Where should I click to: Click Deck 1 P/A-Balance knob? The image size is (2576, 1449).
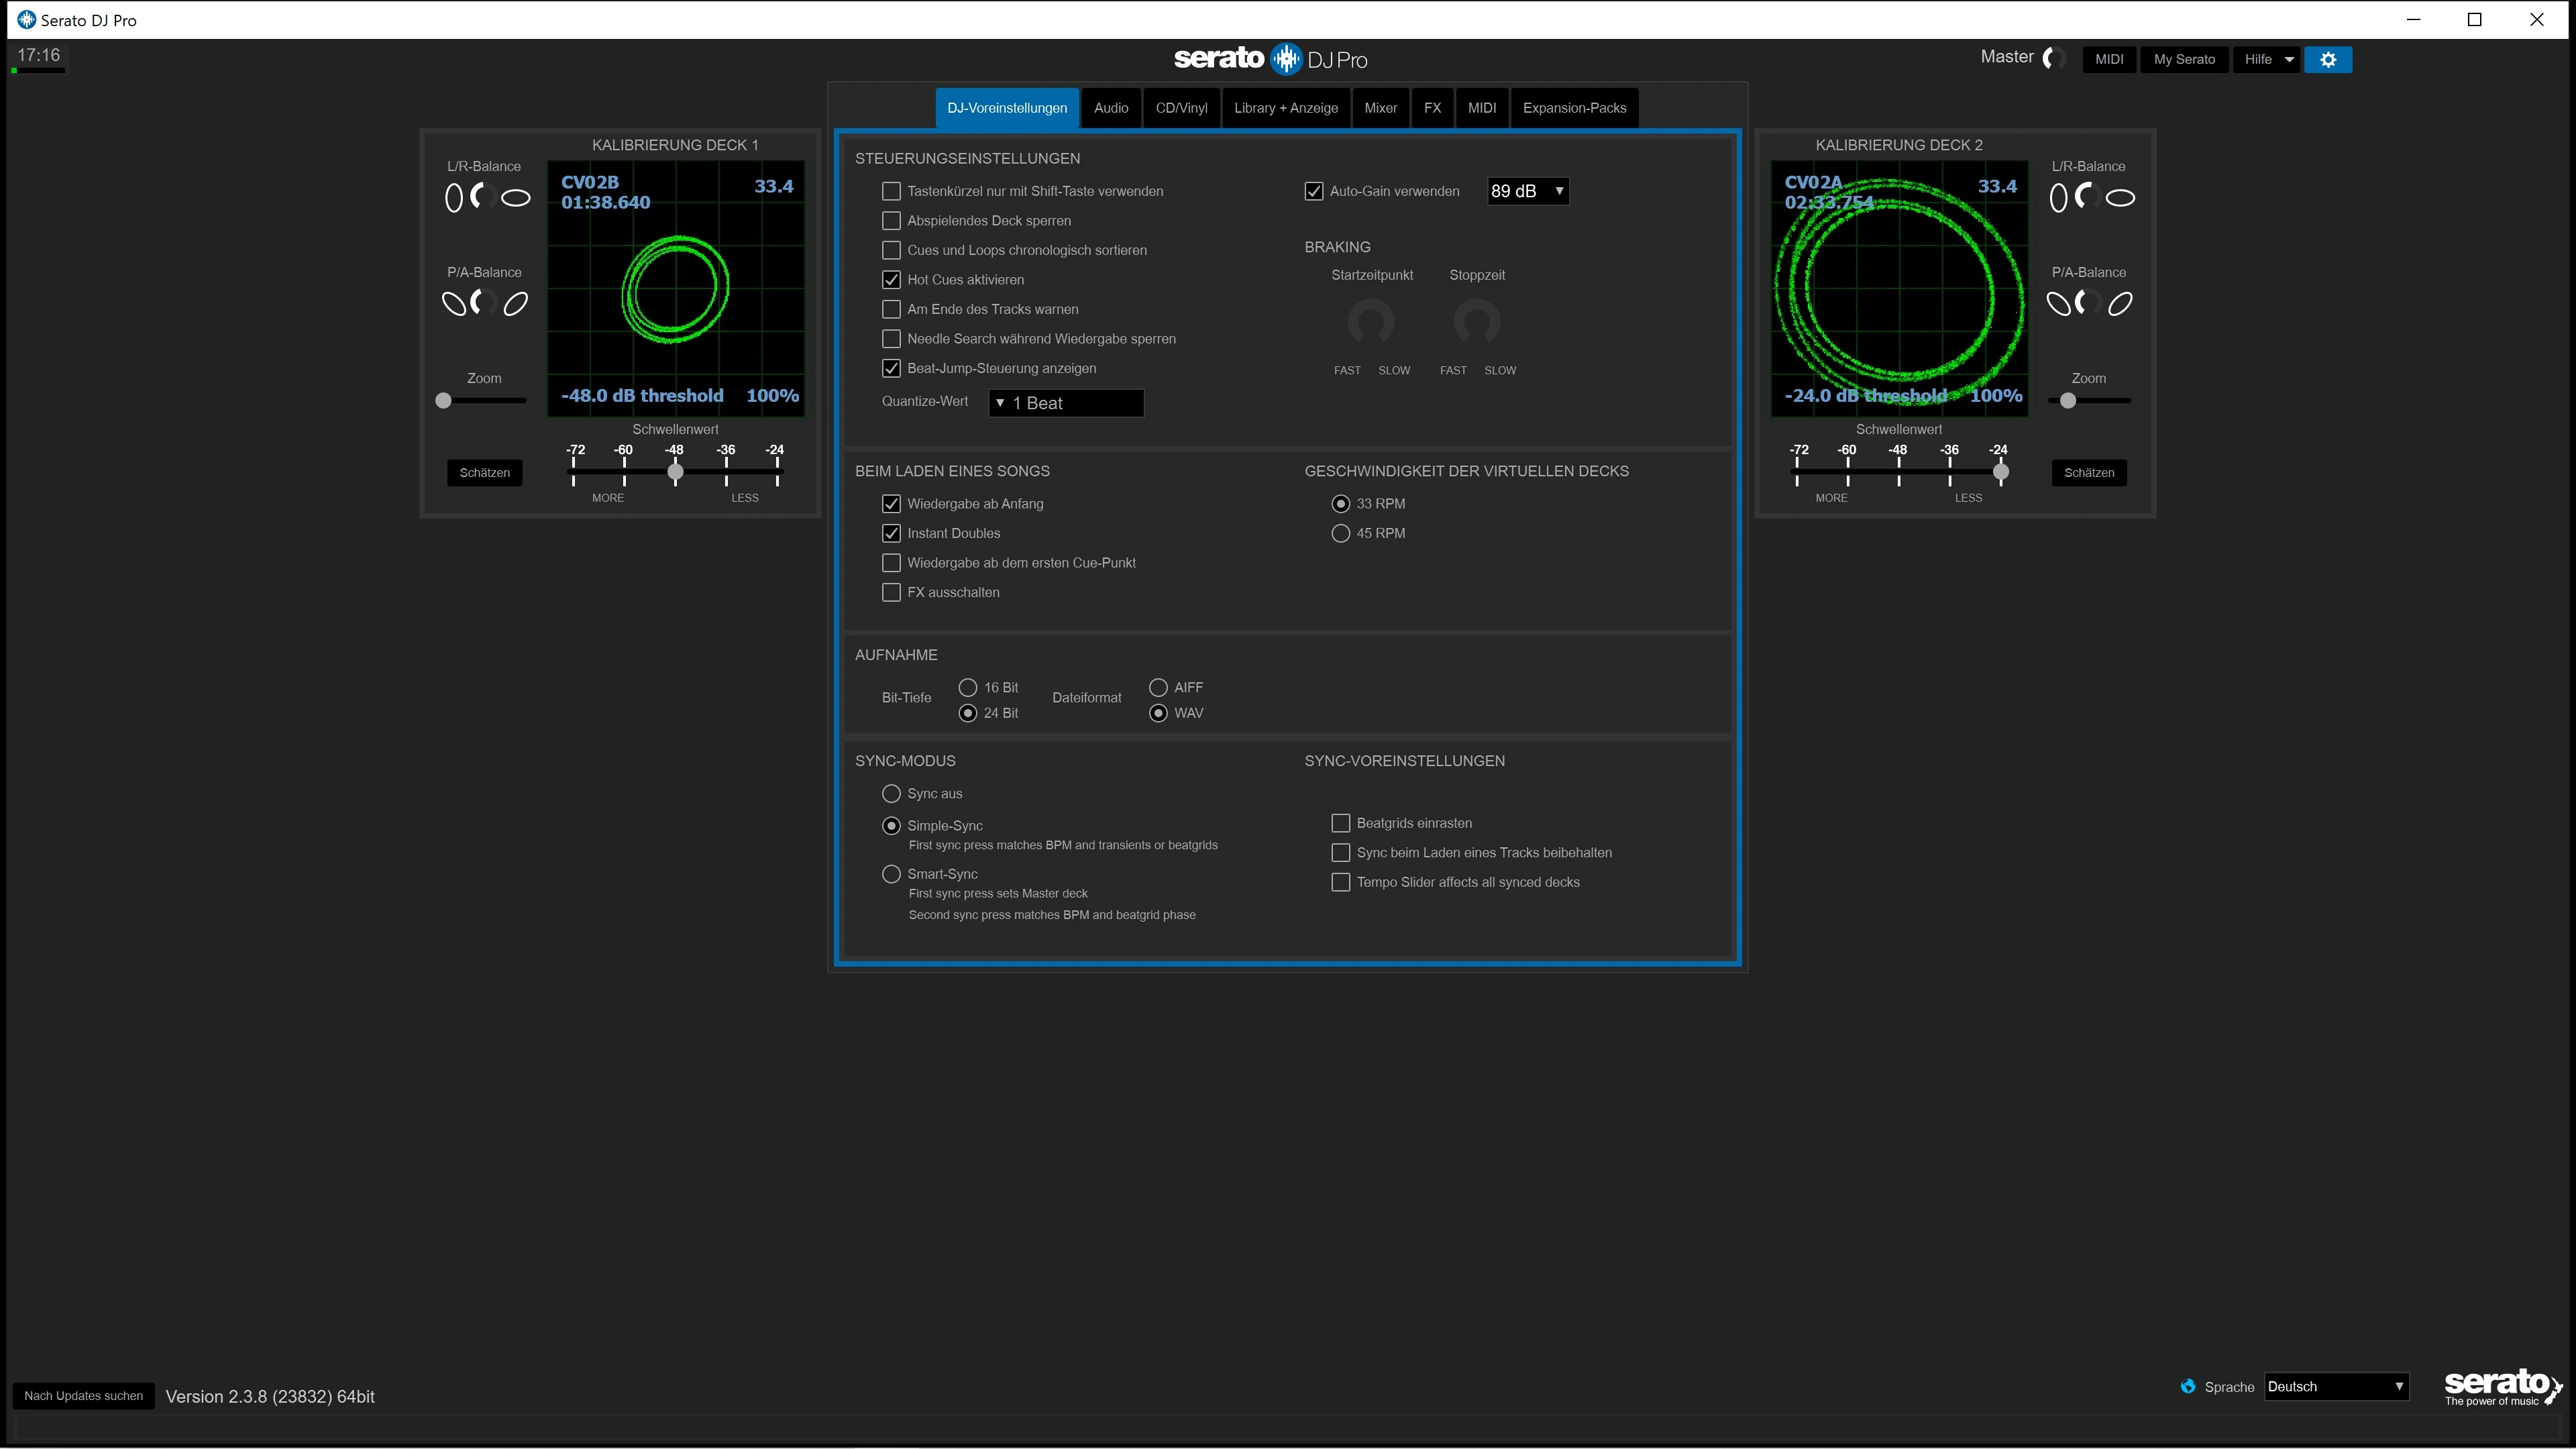pyautogui.click(x=484, y=302)
